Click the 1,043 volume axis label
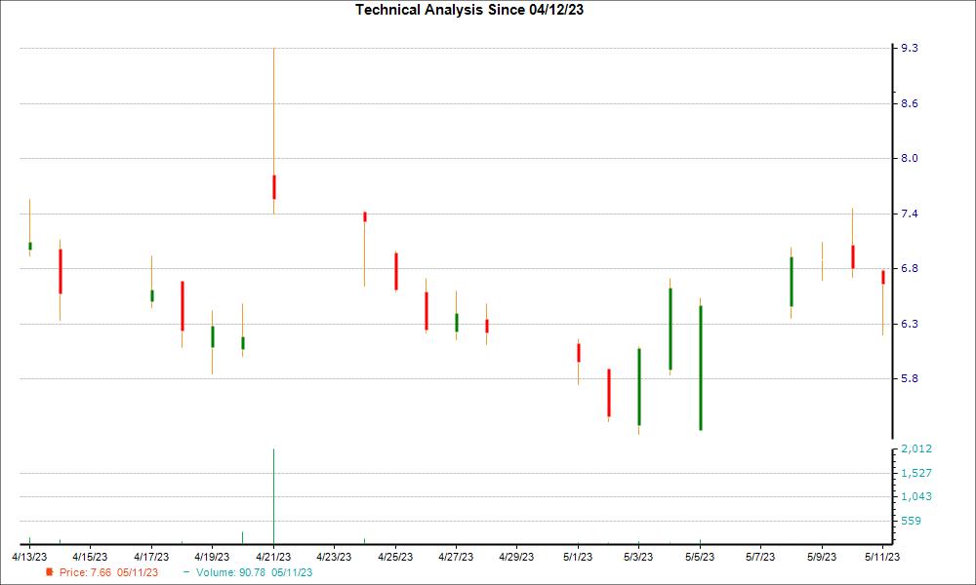Viewport: 976px width, 585px height. (x=916, y=496)
